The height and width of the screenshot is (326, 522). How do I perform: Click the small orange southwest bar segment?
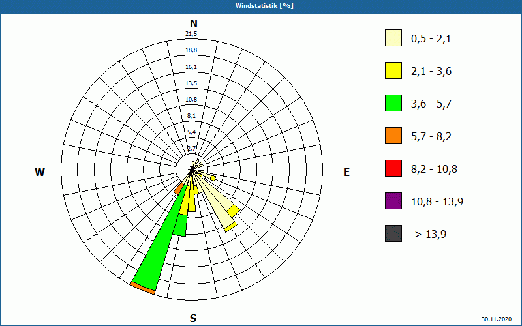point(178,188)
